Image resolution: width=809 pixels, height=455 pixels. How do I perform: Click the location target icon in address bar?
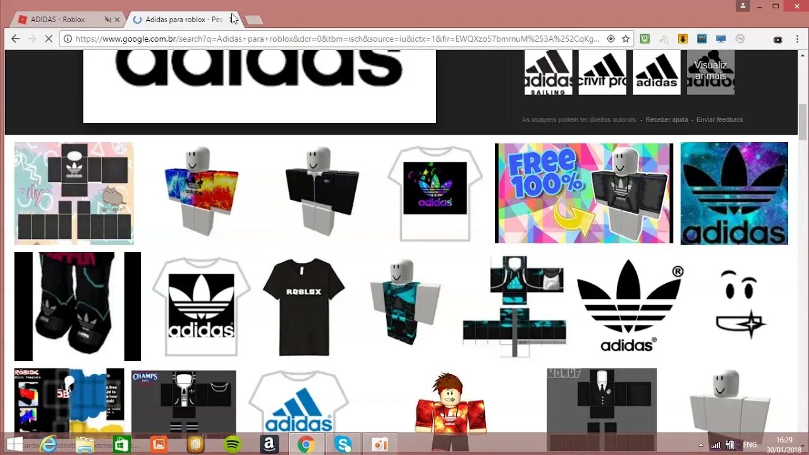tap(611, 39)
